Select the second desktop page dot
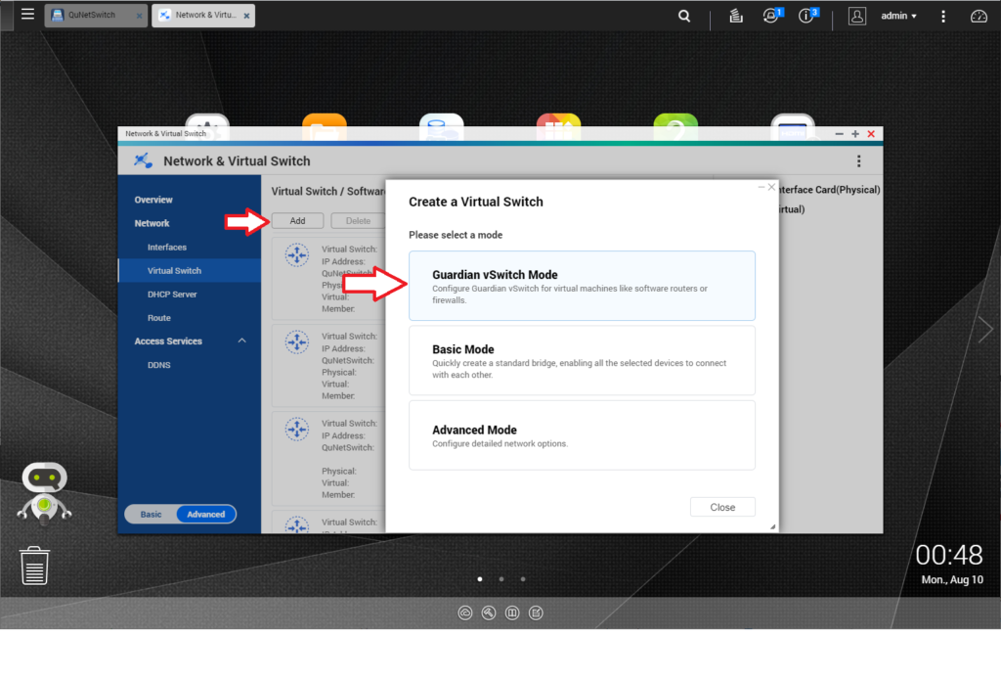1001x681 pixels. (x=501, y=579)
